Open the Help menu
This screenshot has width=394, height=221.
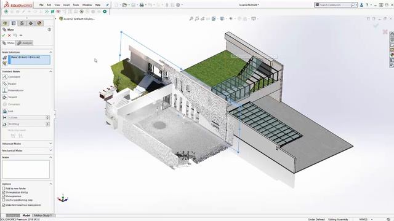[97, 5]
